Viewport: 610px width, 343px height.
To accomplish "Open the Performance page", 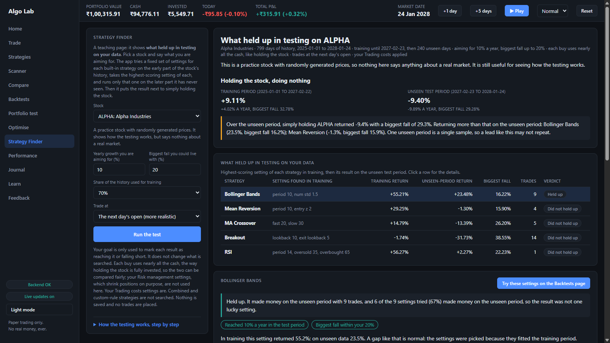I will 39,156.
